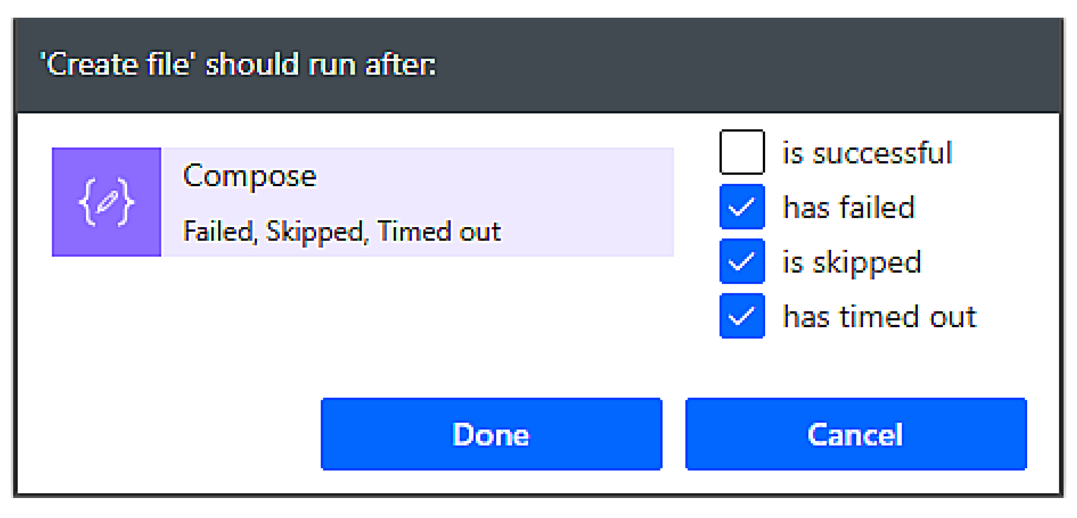Image resolution: width=1077 pixels, height=518 pixels.
Task: Click the "'Create file' should run after" heading
Action: click(x=238, y=65)
